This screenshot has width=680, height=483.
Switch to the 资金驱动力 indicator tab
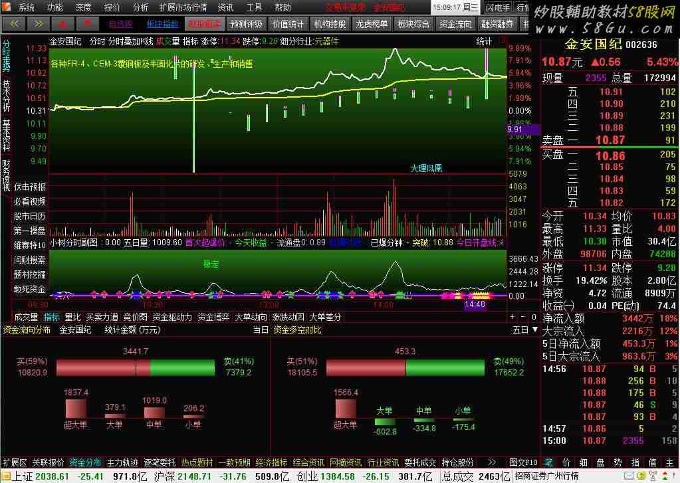point(172,318)
